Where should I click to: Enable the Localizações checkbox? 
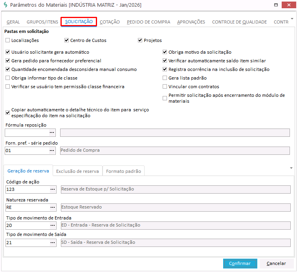click(x=7, y=40)
